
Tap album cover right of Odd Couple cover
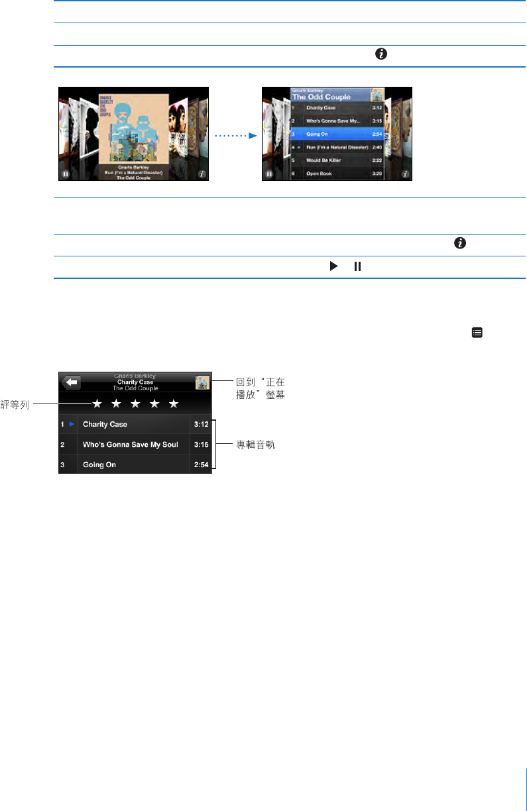[178, 128]
